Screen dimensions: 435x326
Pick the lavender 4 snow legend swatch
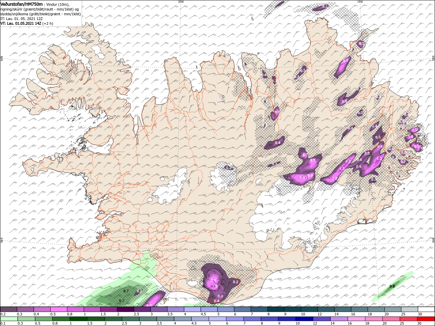click(x=192, y=309)
